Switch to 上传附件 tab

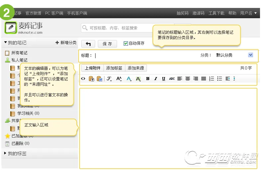[93, 68]
